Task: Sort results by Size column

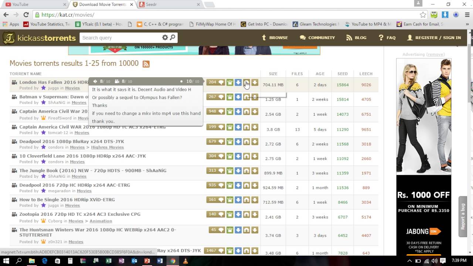Action: pyautogui.click(x=273, y=74)
